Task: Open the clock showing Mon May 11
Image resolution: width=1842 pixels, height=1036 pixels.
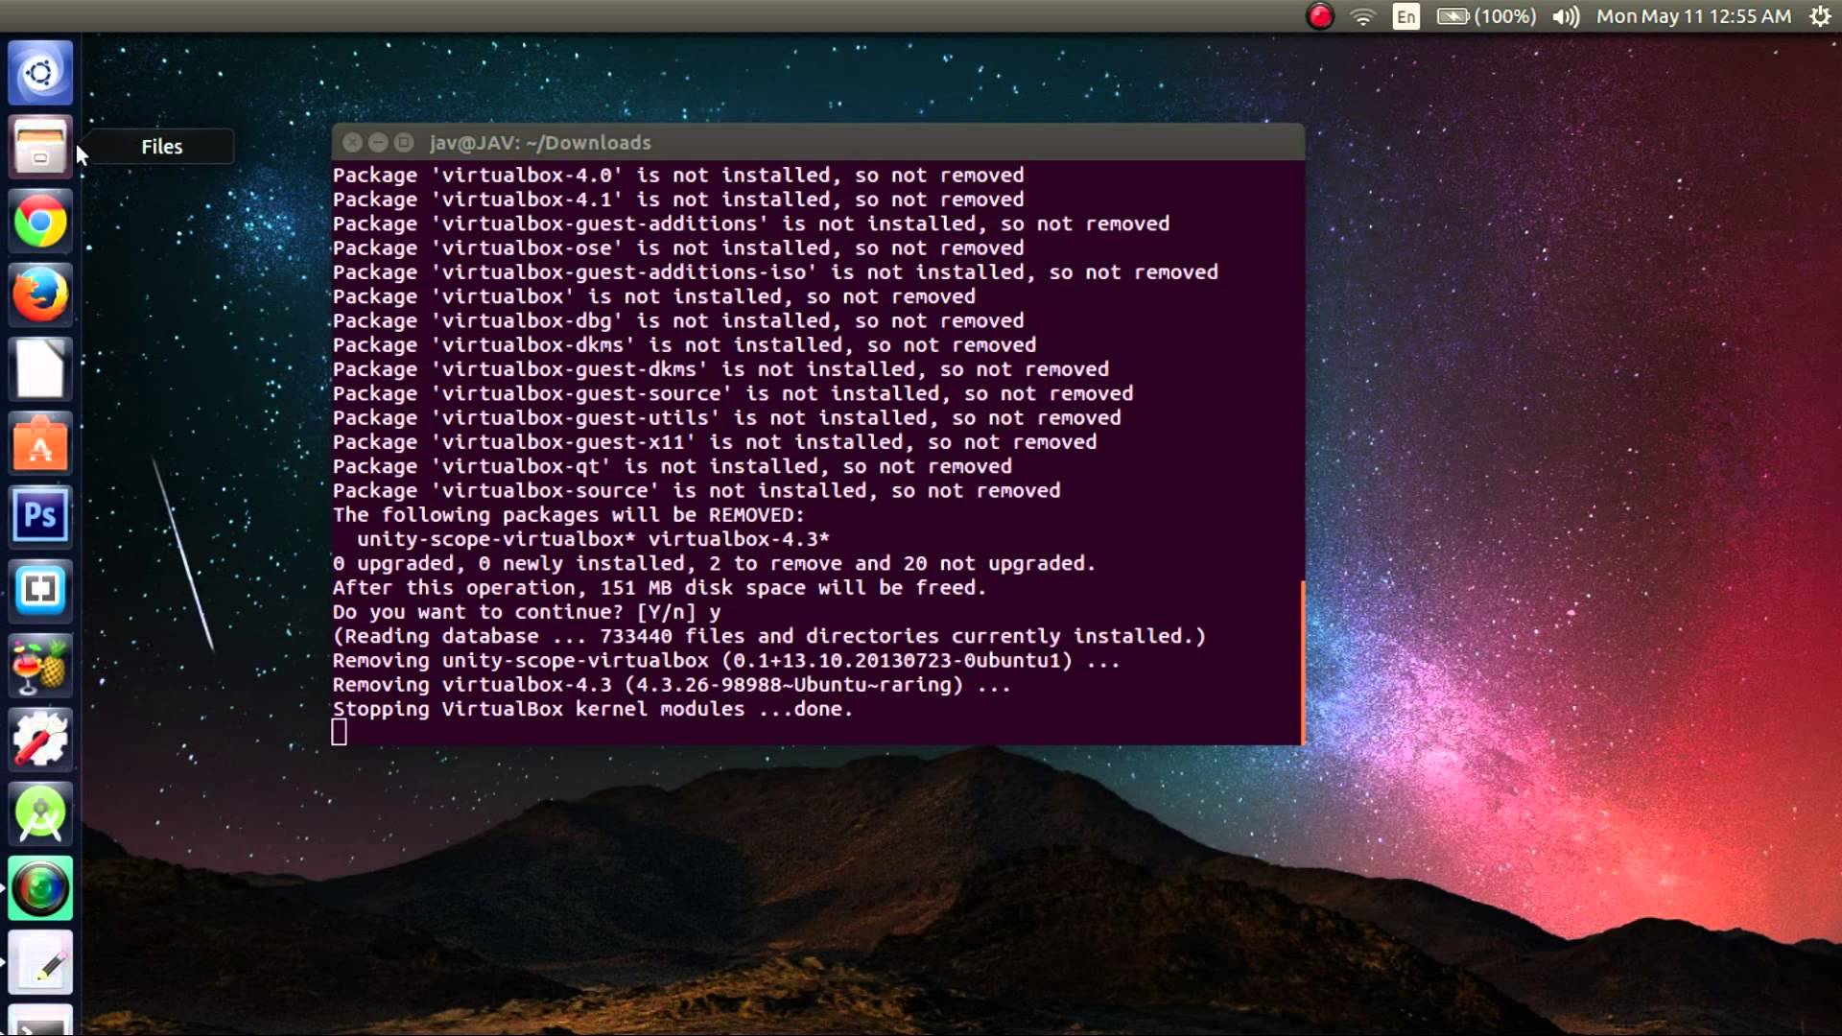Action: point(1691,16)
